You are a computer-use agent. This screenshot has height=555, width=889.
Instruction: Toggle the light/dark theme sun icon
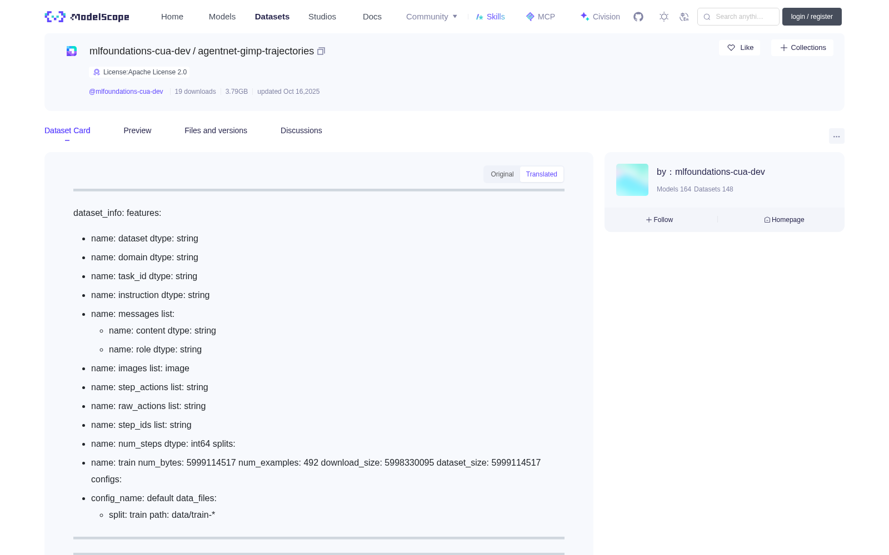tap(664, 17)
